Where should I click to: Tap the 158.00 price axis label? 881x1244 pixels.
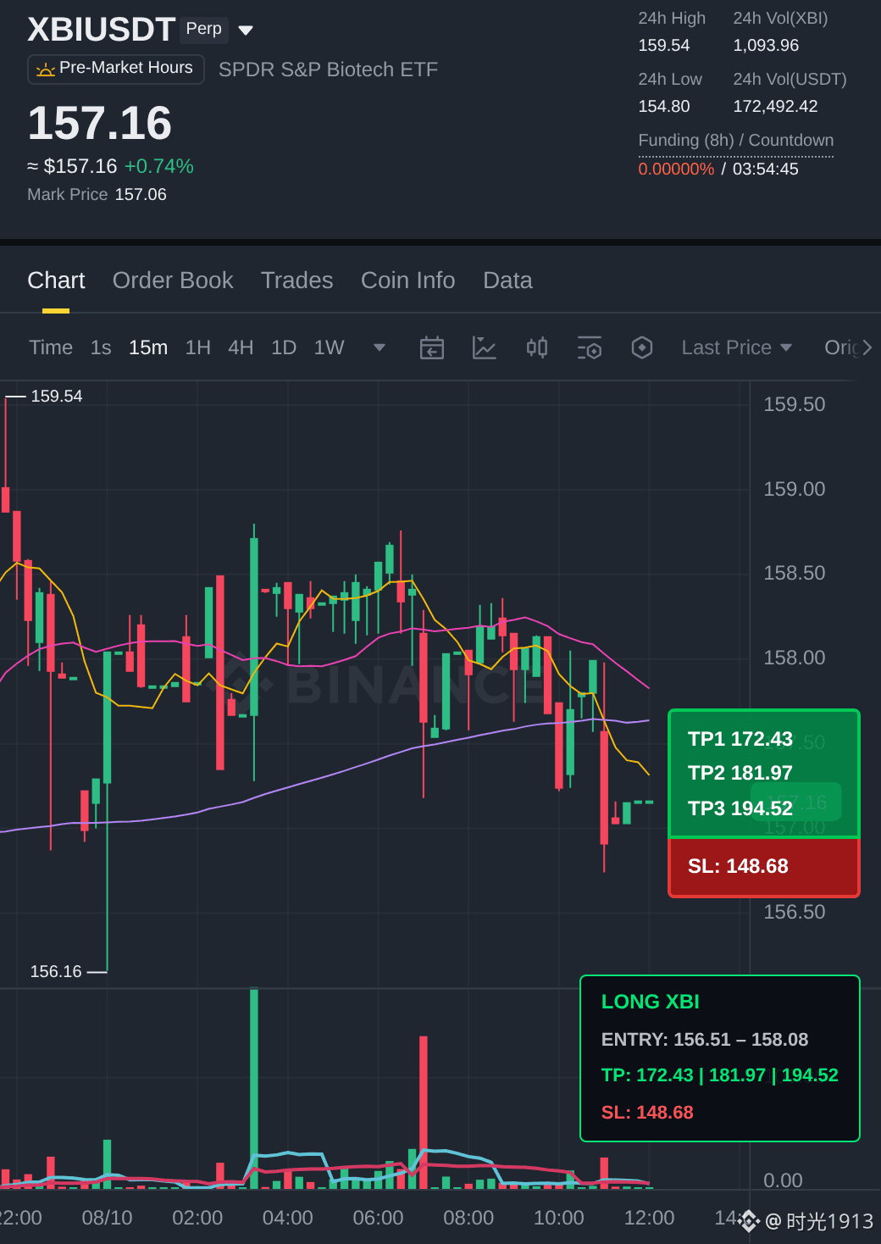pyautogui.click(x=795, y=658)
